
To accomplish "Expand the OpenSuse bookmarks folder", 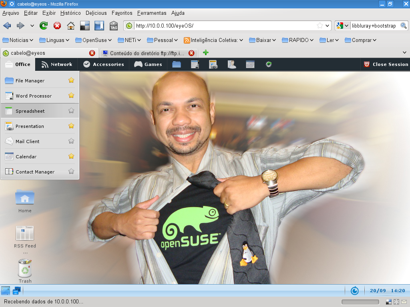I will (95, 40).
